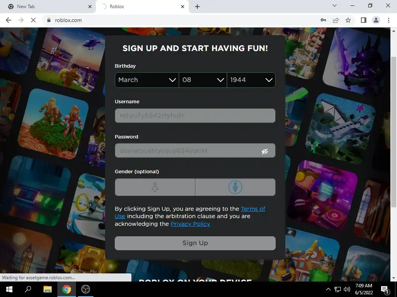Open Chrome's three-dot menu
This screenshot has height=297, width=397.
point(388,20)
